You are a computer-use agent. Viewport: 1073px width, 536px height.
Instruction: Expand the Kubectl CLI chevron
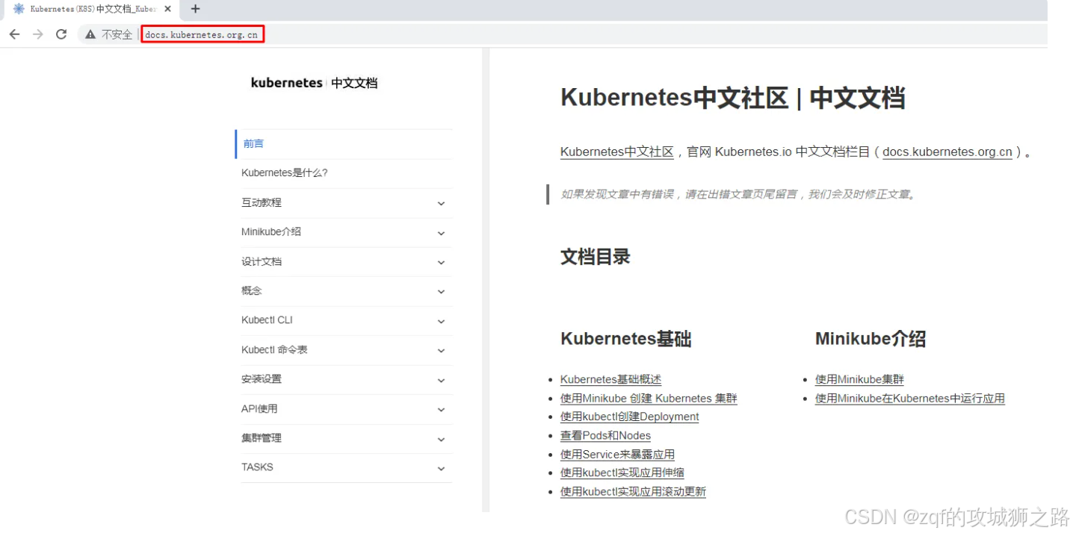coord(441,322)
